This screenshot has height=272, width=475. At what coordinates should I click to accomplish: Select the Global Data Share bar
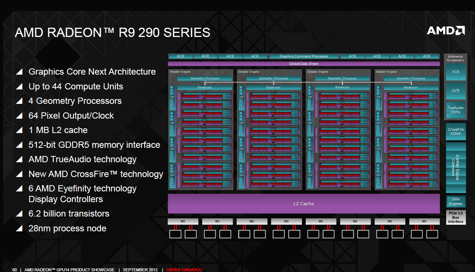304,64
